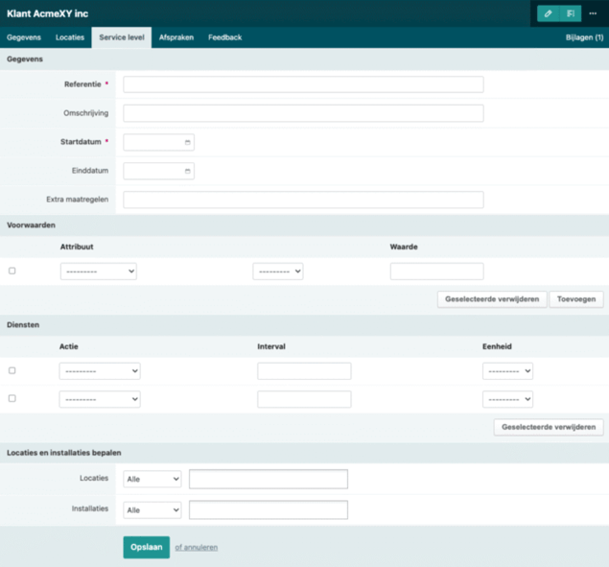Open the Installaties 'Alle' dropdown

tap(152, 510)
